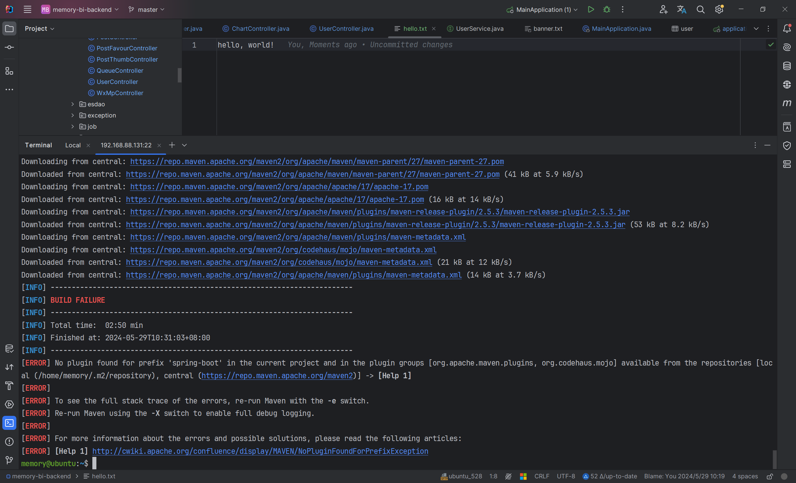Screen dimensions: 796x483
Task: Click '4 spaces' indent setting
Action: coord(745,476)
